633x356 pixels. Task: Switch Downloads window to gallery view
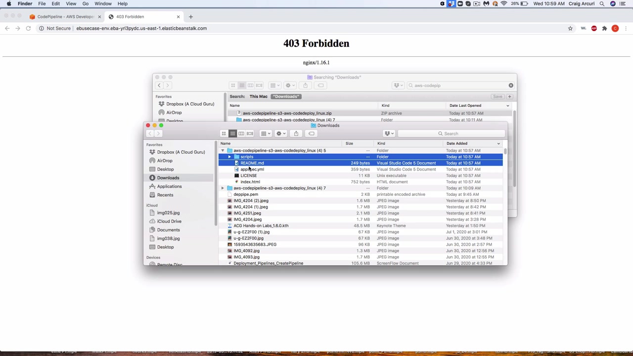point(250,133)
